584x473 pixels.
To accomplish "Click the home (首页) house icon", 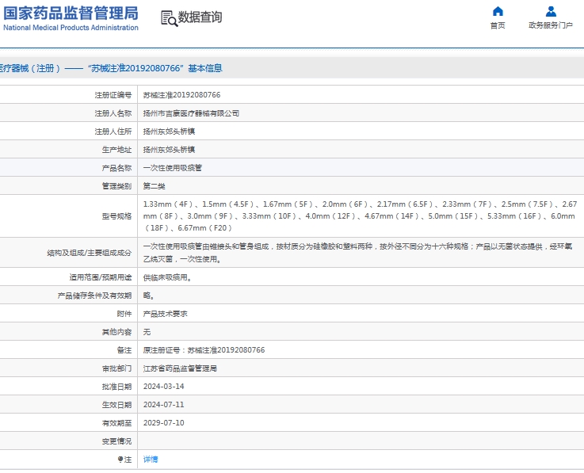I will point(498,12).
